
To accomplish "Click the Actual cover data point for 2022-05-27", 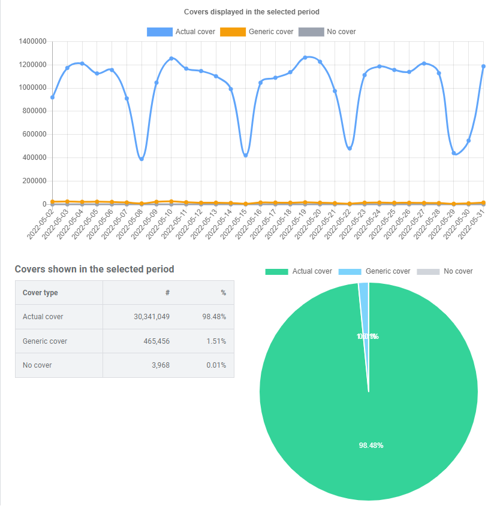I will tap(424, 63).
